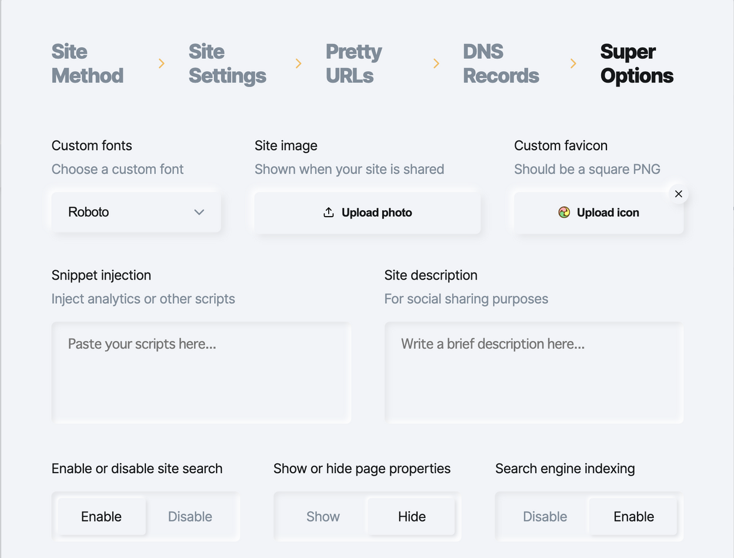Screen dimensions: 734x558
Task: Select Enable for site search
Action: click(101, 516)
